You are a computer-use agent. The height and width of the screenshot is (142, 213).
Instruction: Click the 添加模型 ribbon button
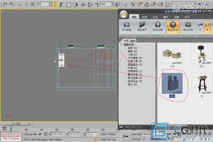[x=126, y=27]
